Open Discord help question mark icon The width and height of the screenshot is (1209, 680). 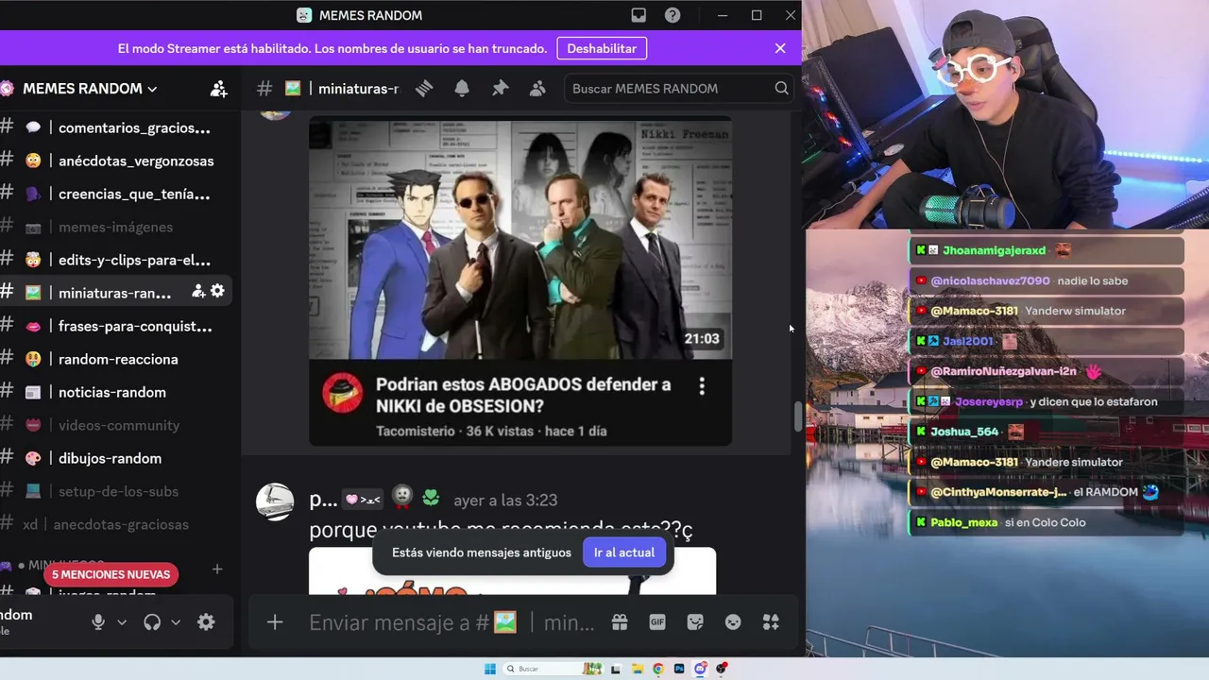pos(673,15)
